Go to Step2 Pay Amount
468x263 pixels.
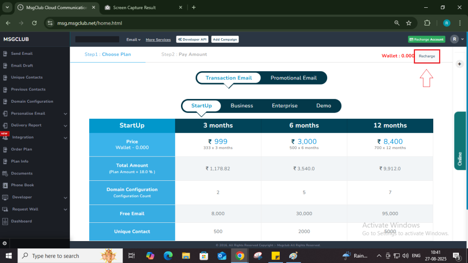pos(184,54)
